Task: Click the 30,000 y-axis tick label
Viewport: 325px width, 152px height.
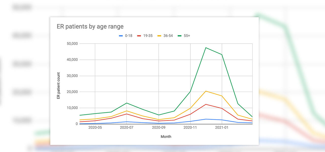Action: [x=71, y=76]
